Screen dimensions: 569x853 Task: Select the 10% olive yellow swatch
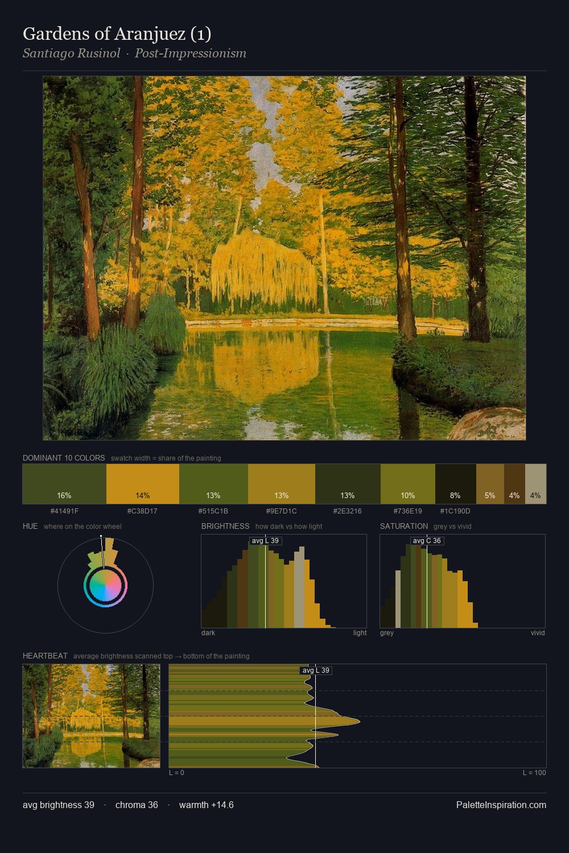click(x=408, y=484)
